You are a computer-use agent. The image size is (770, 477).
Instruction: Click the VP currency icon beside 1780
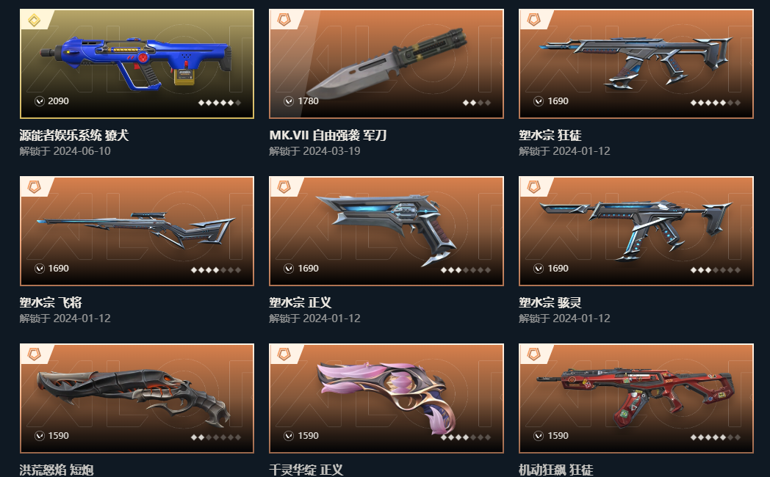click(x=289, y=101)
